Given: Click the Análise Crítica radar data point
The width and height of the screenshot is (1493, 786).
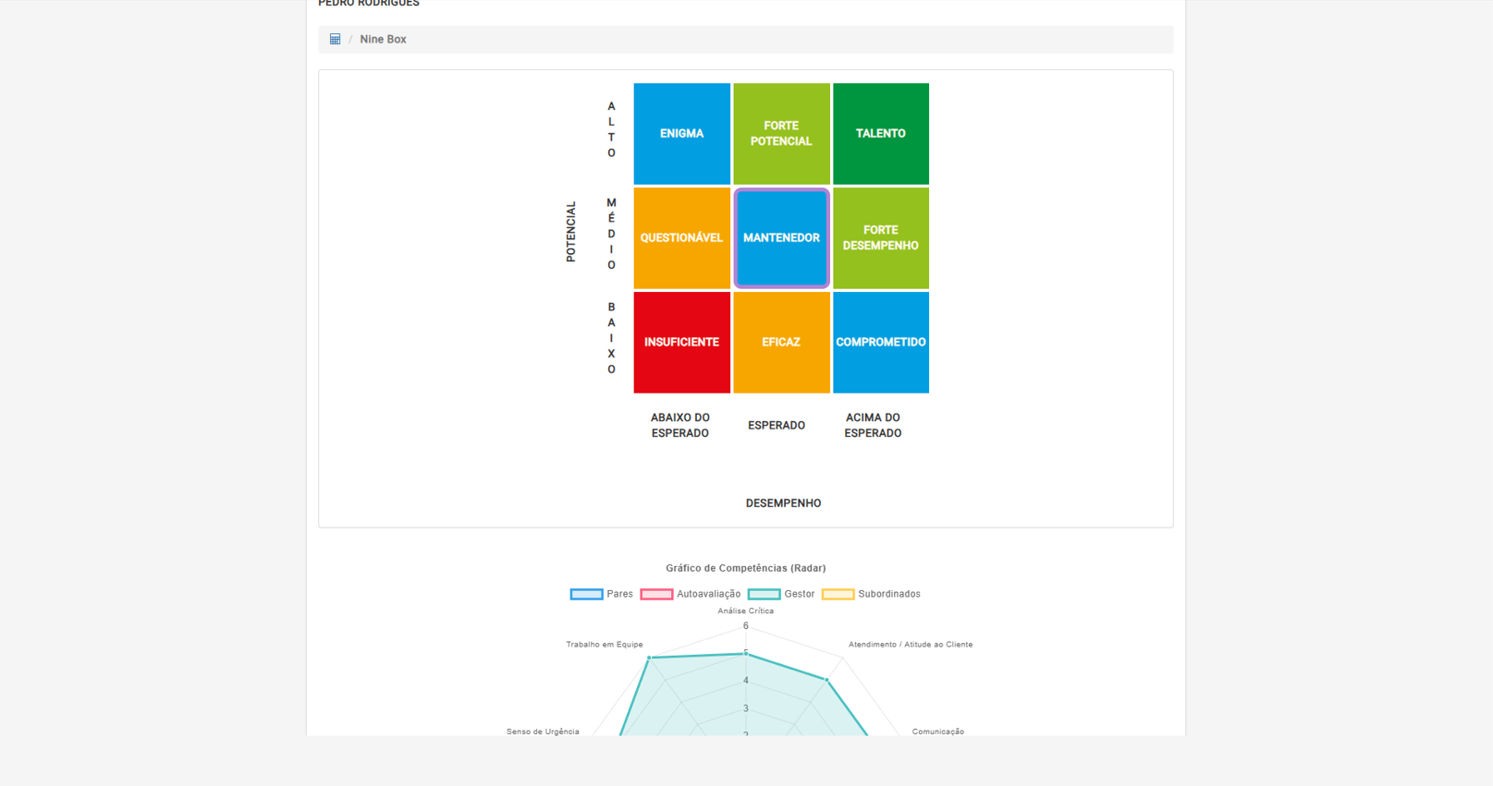Looking at the screenshot, I should click(x=746, y=653).
